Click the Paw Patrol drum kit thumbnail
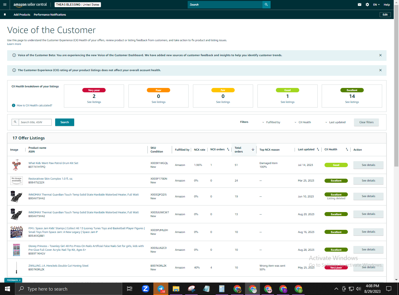This screenshot has height=295, width=399. [17, 165]
